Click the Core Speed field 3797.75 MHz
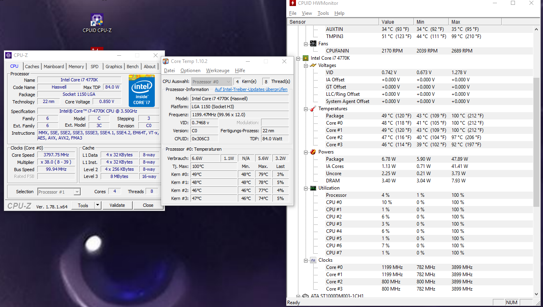 point(57,155)
